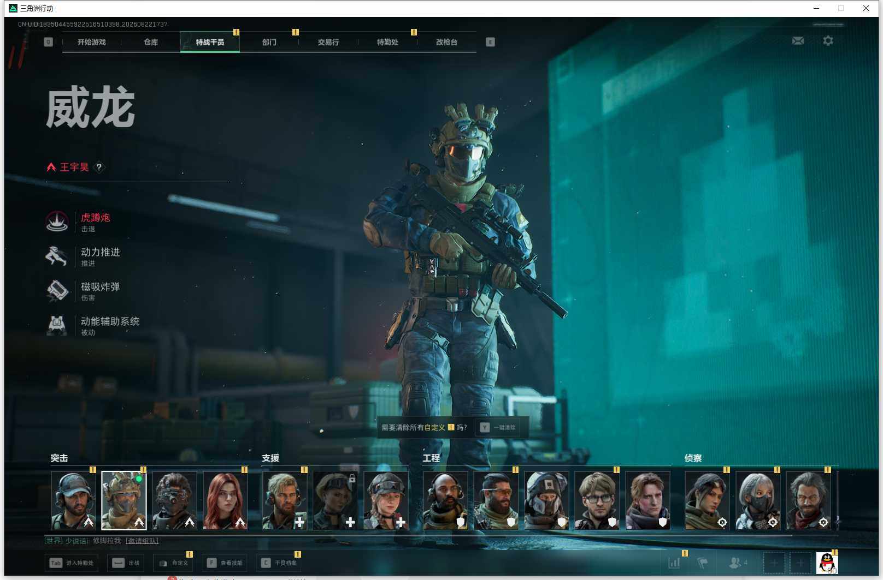Select the 动力推进 skill icon

tap(57, 256)
